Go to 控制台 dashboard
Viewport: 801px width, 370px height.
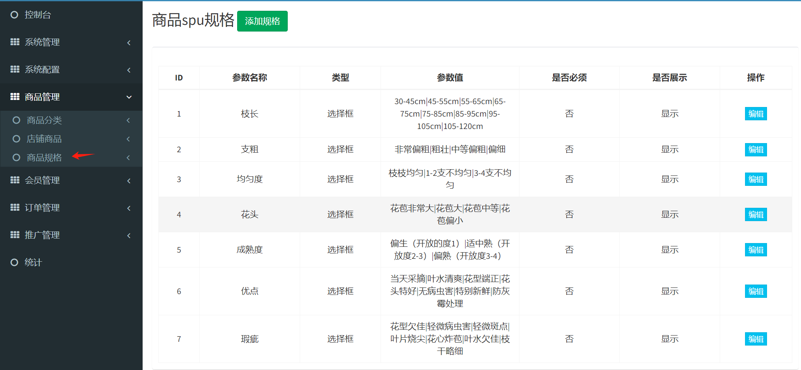point(38,15)
